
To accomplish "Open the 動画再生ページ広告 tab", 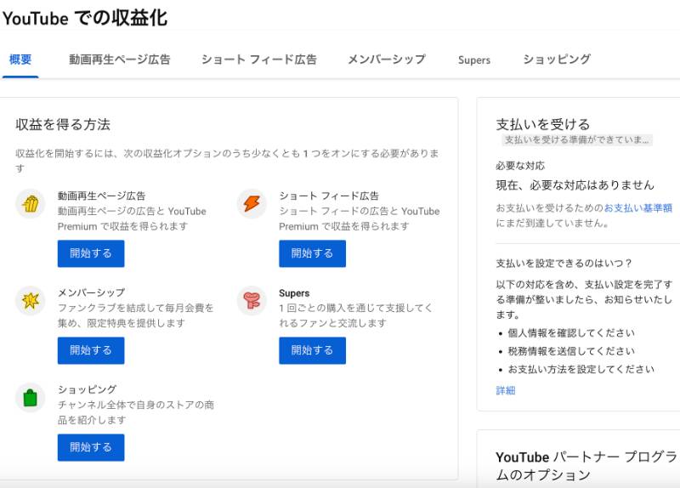I will (120, 60).
